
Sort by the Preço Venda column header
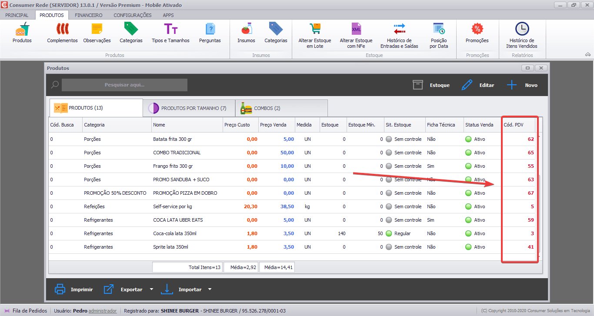point(277,125)
